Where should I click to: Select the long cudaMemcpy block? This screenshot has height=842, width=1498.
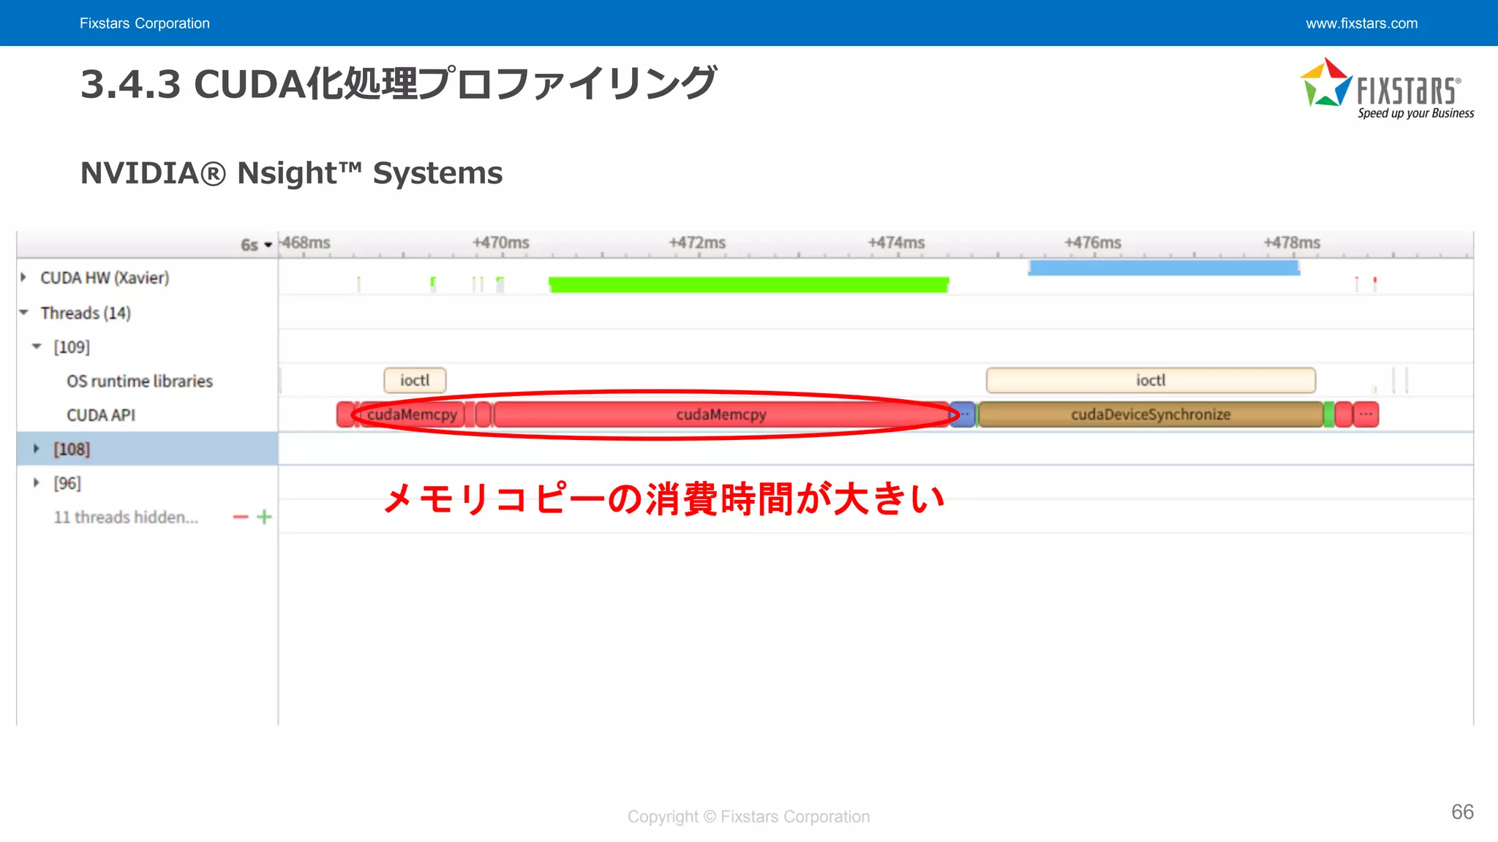coord(721,414)
